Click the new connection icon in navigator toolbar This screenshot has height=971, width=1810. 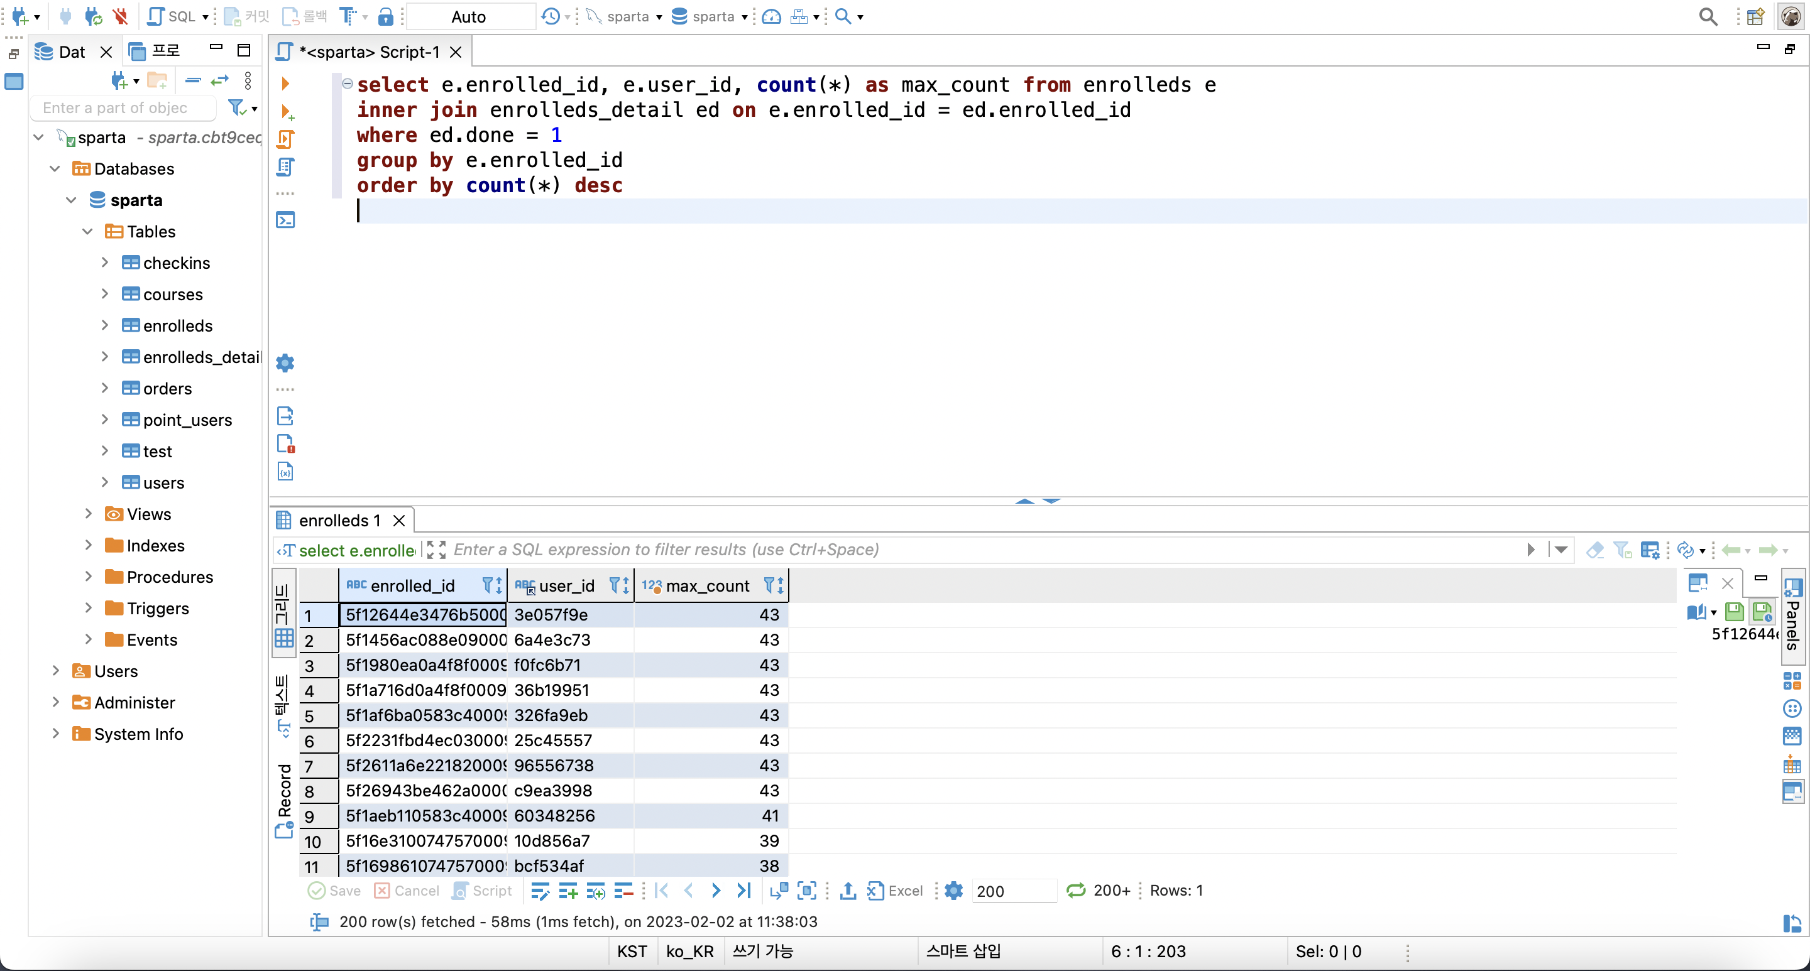[x=119, y=81]
